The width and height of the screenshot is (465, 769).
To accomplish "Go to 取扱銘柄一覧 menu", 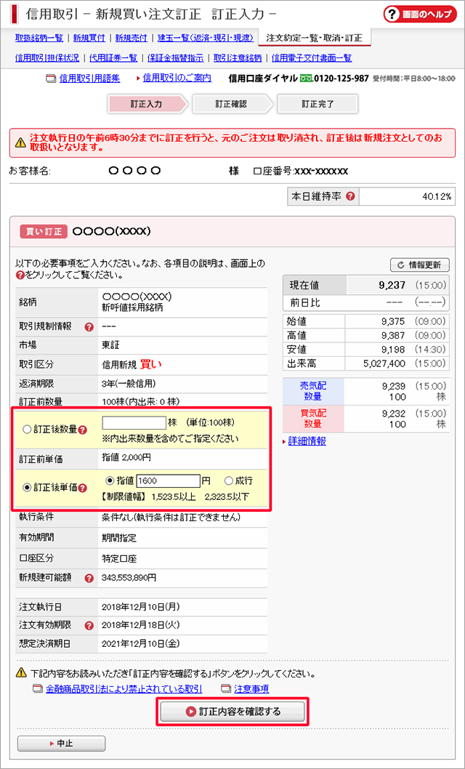I will pos(39,38).
